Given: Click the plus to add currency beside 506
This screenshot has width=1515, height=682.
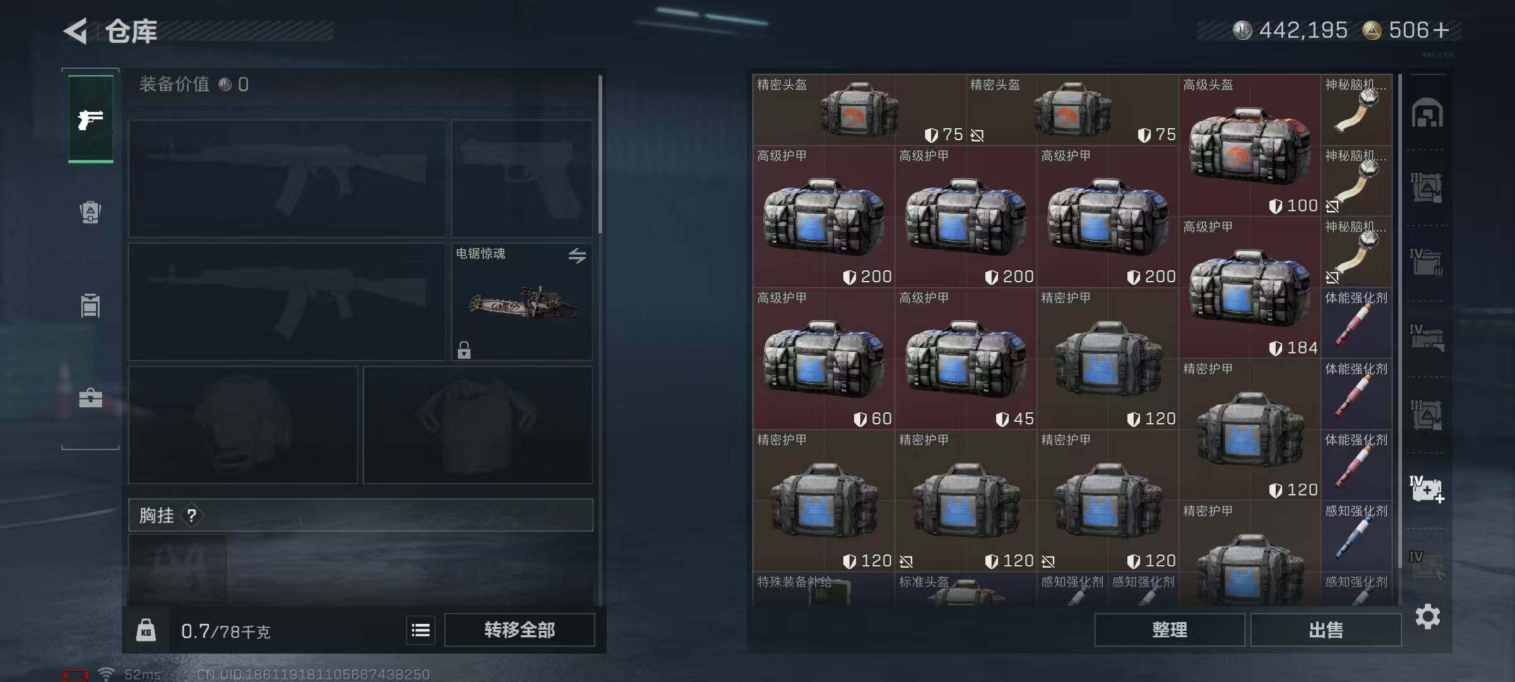Looking at the screenshot, I should [1441, 30].
